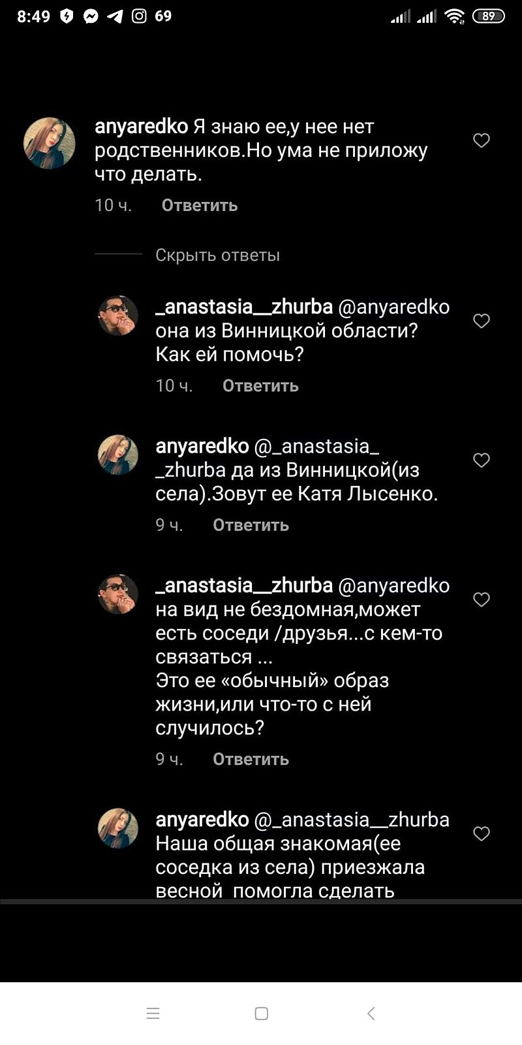The height and width of the screenshot is (1045, 522).
Task: Tap heart on comment 'на вид не бездомная'
Action: point(482,600)
